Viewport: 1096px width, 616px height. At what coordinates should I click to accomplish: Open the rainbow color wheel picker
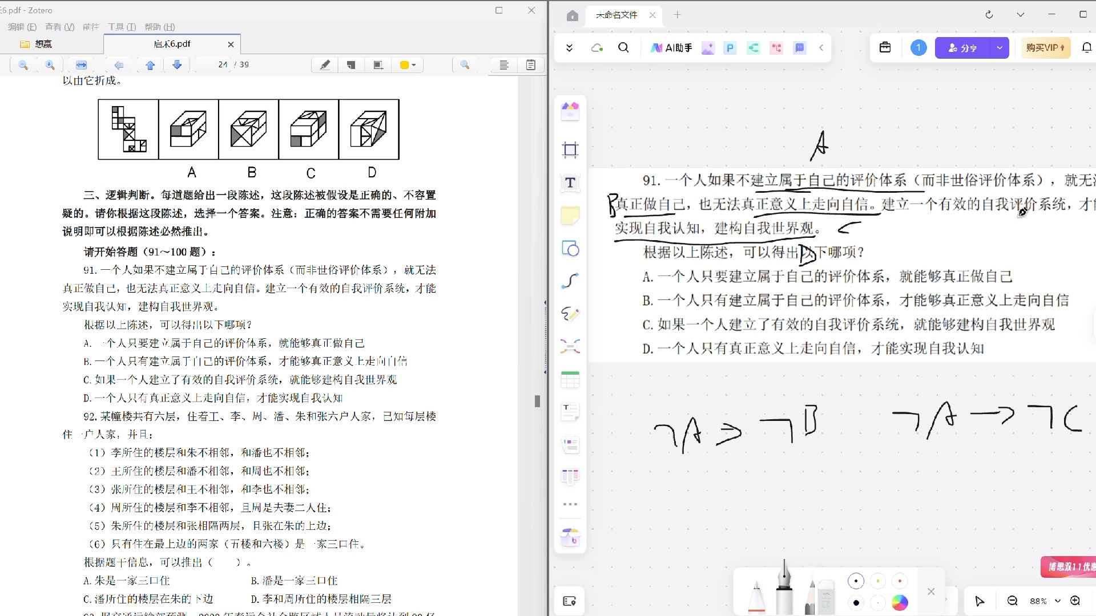click(900, 603)
